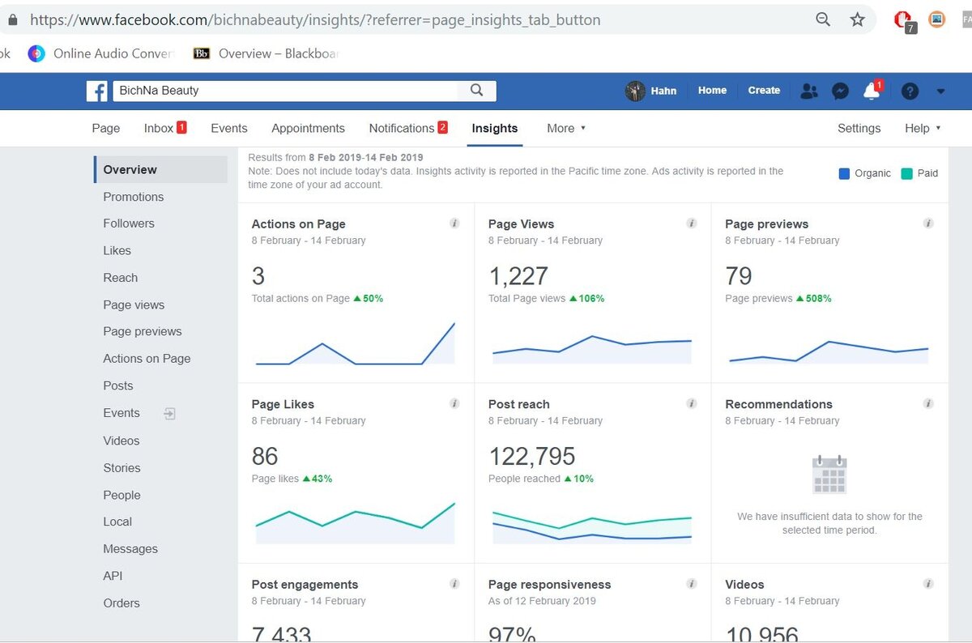The height and width of the screenshot is (643, 972).
Task: Click the info icon on Page responsiveness card
Action: [691, 584]
